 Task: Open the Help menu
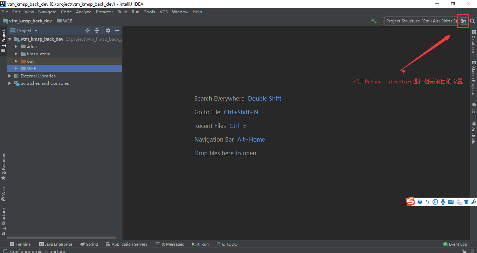click(197, 12)
